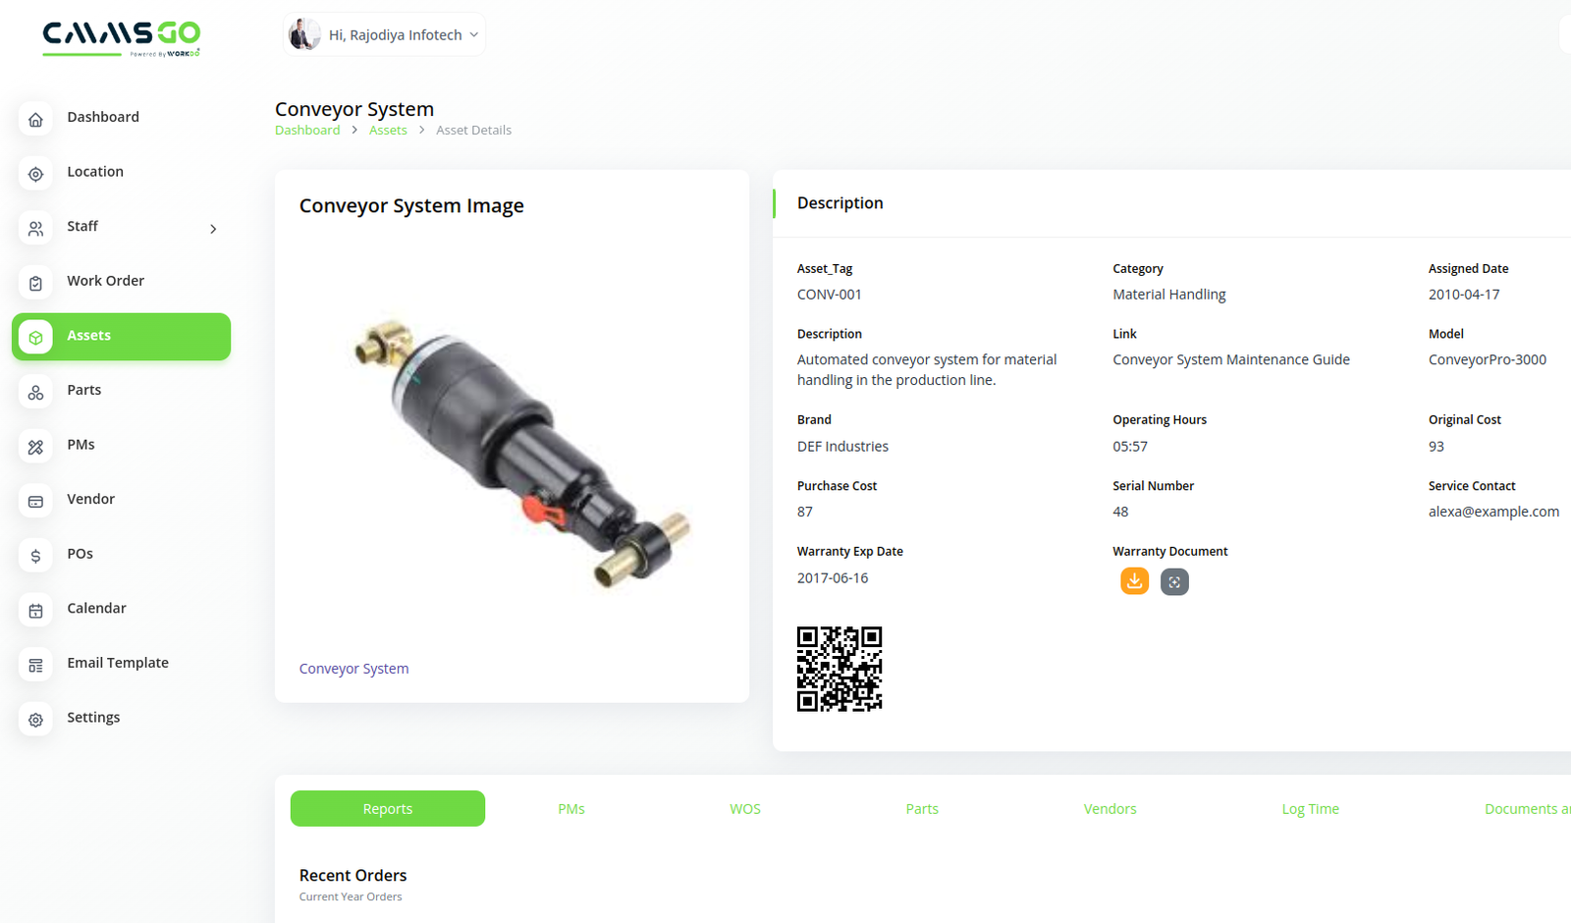Expand the Staff submenu chevron
Image resolution: width=1571 pixels, height=923 pixels.
(213, 229)
